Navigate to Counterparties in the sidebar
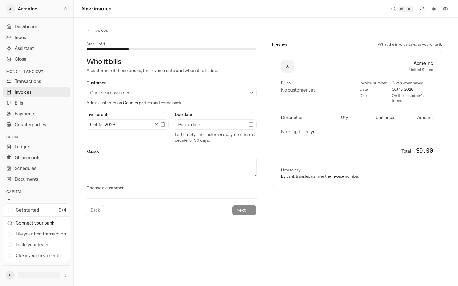Screen dimensions: 458x286 pos(37,125)
